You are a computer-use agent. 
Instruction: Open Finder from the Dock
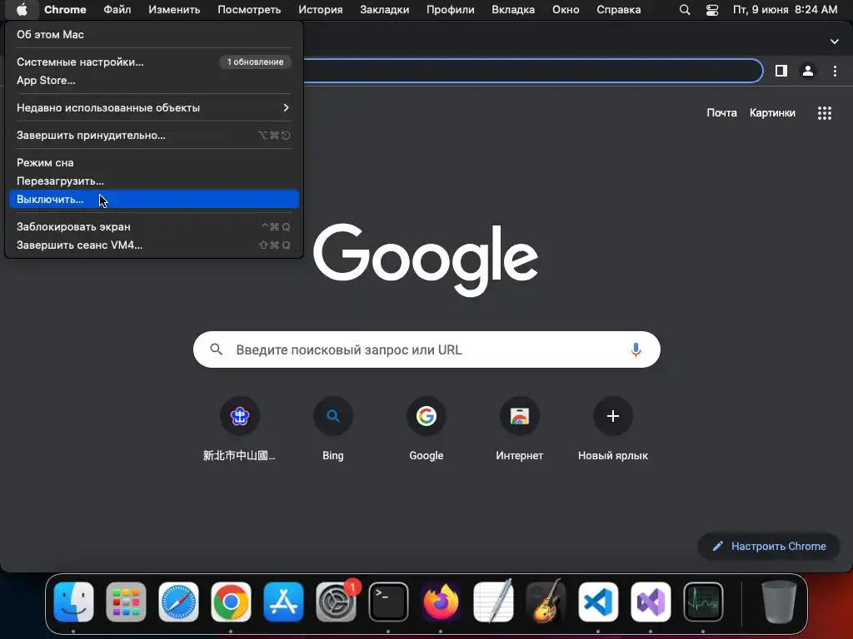coord(74,602)
